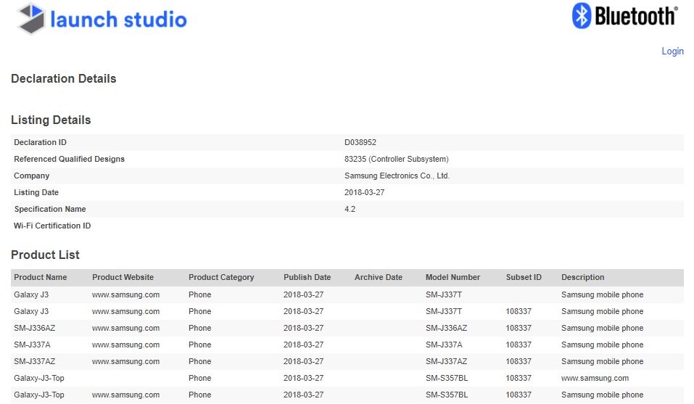The image size is (694, 404).
Task: Click the Description column header
Action: 582,277
